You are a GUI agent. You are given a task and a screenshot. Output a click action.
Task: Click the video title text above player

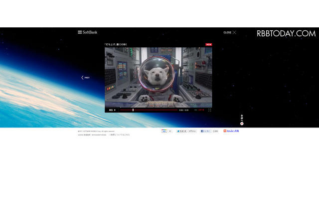pos(116,44)
